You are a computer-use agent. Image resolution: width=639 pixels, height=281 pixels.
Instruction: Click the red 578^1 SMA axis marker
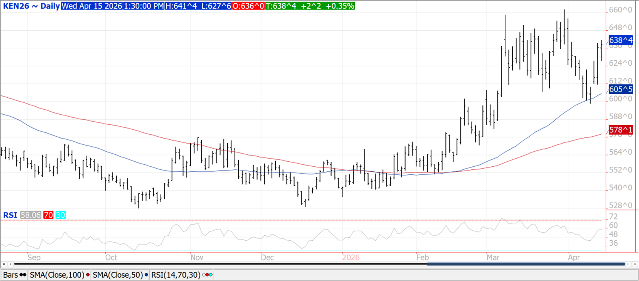tap(621, 129)
